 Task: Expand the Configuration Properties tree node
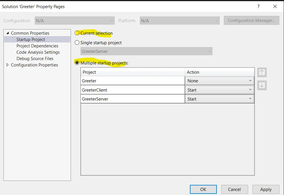(x=8, y=65)
